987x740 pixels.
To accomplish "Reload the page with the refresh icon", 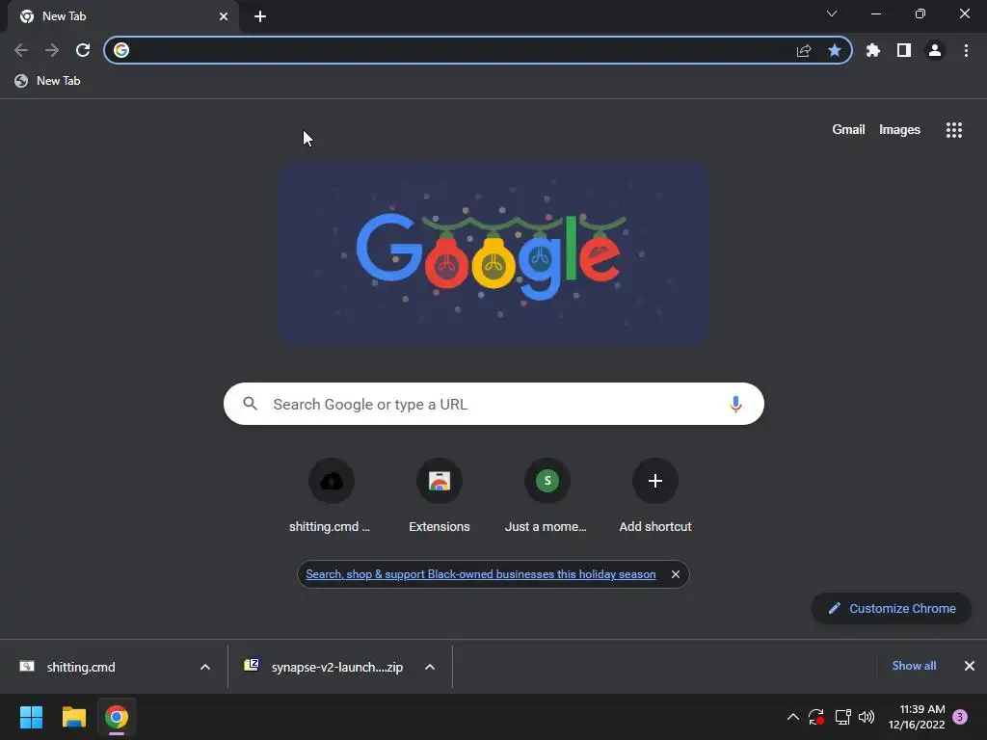I will (x=83, y=50).
